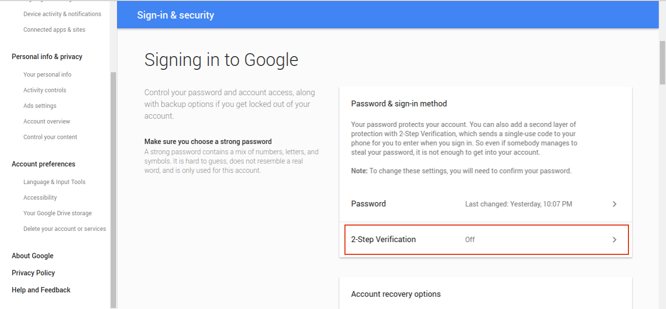Screen dimensions: 666x309
Task: Open Your personal info page
Action: pos(47,75)
